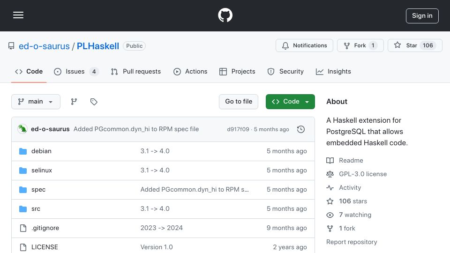Viewport: 450px width, 253px height.
Task: Click the Readme book icon
Action: pyautogui.click(x=330, y=160)
